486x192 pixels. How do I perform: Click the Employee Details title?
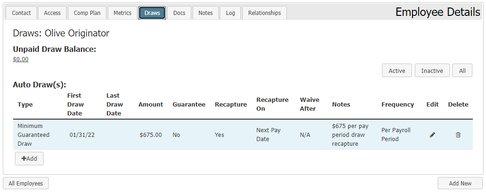pos(438,12)
